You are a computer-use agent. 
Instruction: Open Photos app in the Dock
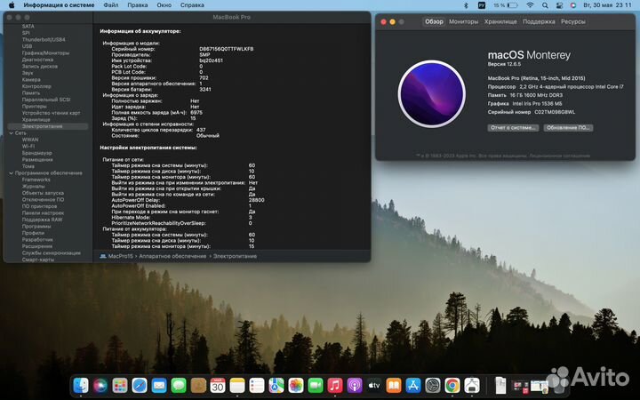point(296,385)
